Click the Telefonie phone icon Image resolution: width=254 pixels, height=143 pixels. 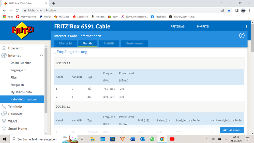[x=4, y=107]
